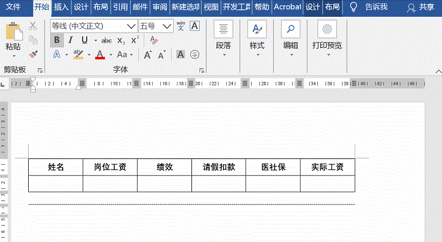
Task: Open the Change Case Aa menu
Action: [x=125, y=54]
